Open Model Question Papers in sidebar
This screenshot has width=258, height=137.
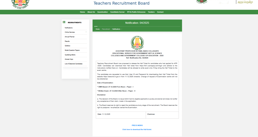(x=72, y=50)
